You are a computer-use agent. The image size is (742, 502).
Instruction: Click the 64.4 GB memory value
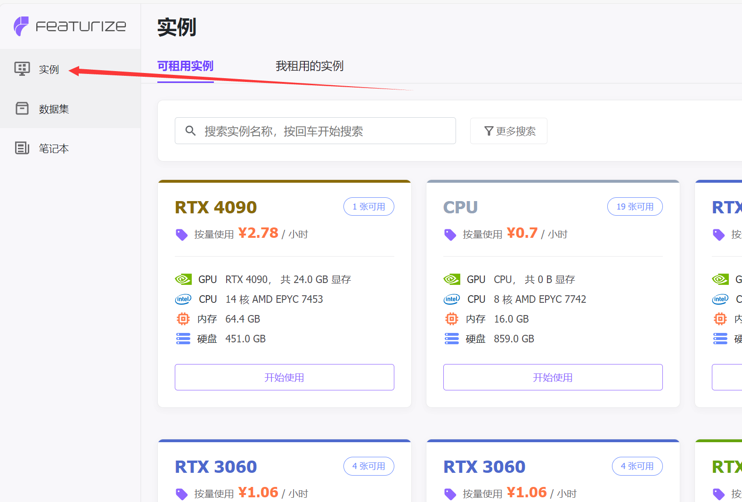pos(243,319)
